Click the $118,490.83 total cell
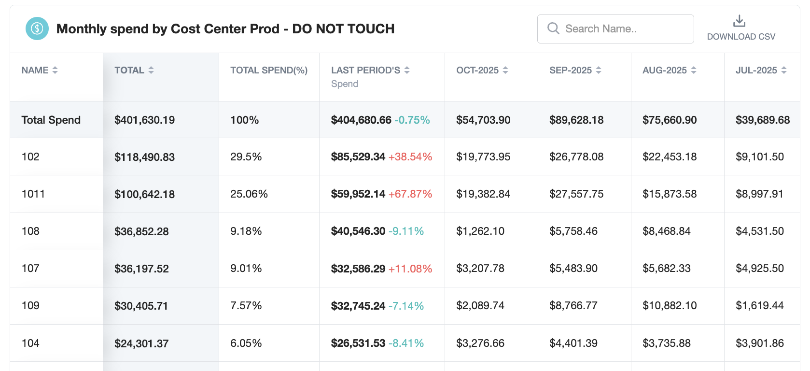Viewport: 810px width, 371px height. coord(144,157)
